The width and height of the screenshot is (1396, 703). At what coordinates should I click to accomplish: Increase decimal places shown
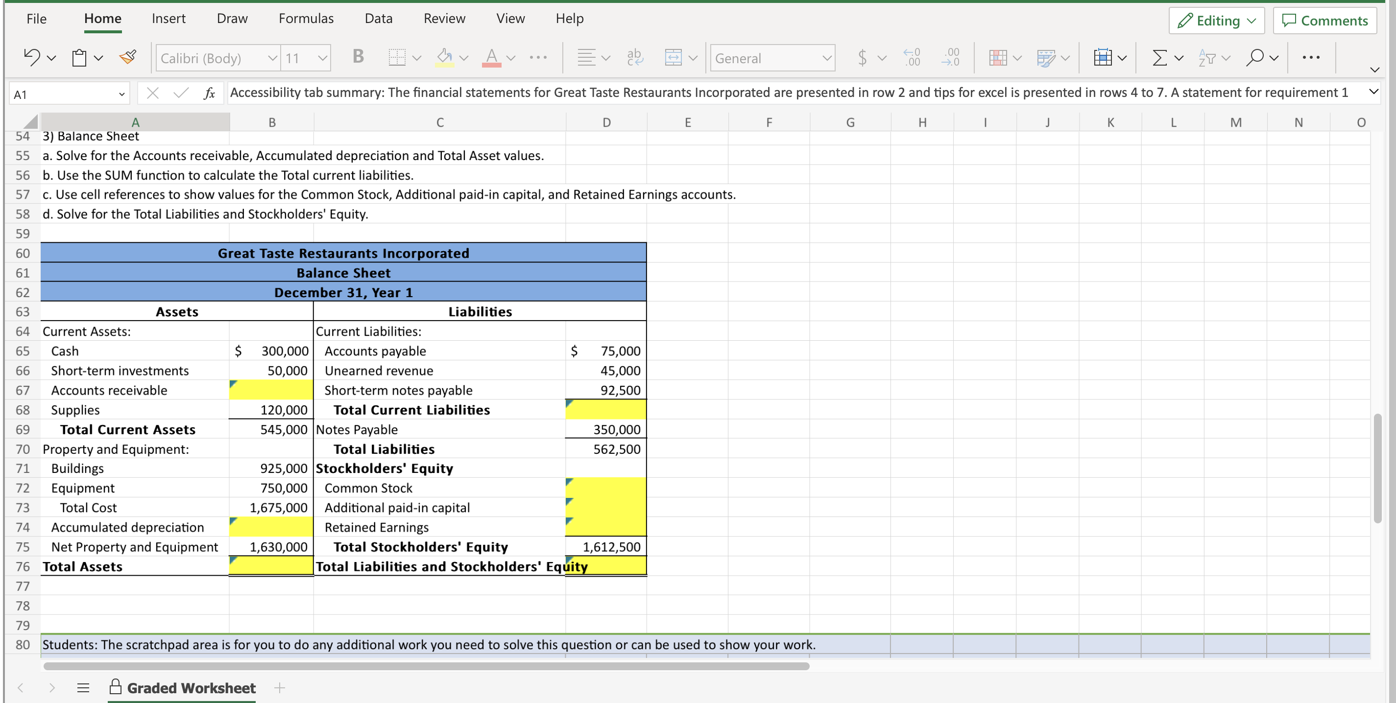point(912,57)
